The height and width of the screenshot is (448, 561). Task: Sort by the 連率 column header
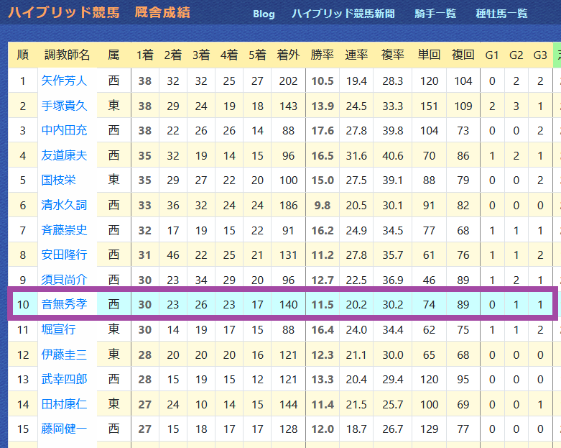[x=356, y=55]
